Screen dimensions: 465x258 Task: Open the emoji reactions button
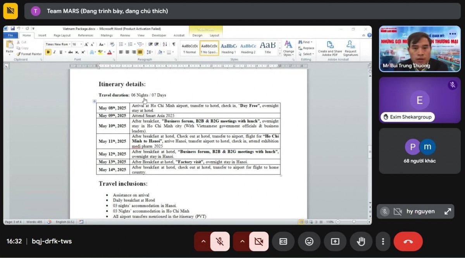[309, 241]
